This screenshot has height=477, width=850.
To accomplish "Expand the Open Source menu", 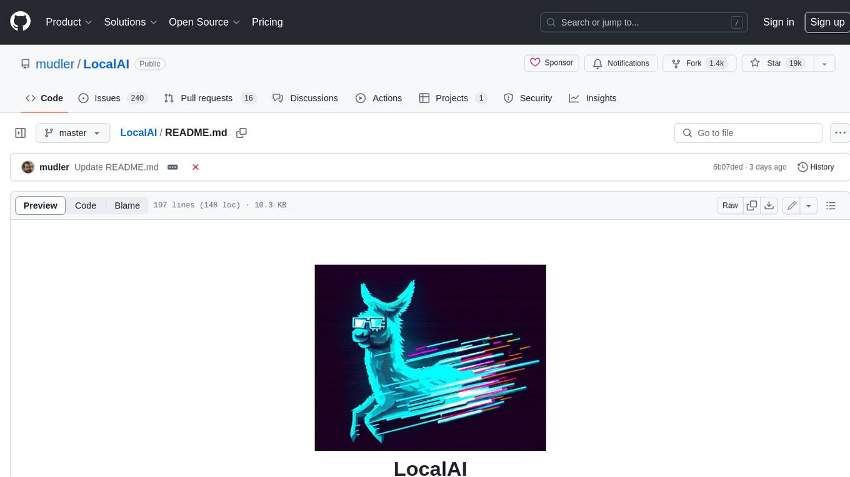I will [x=204, y=22].
